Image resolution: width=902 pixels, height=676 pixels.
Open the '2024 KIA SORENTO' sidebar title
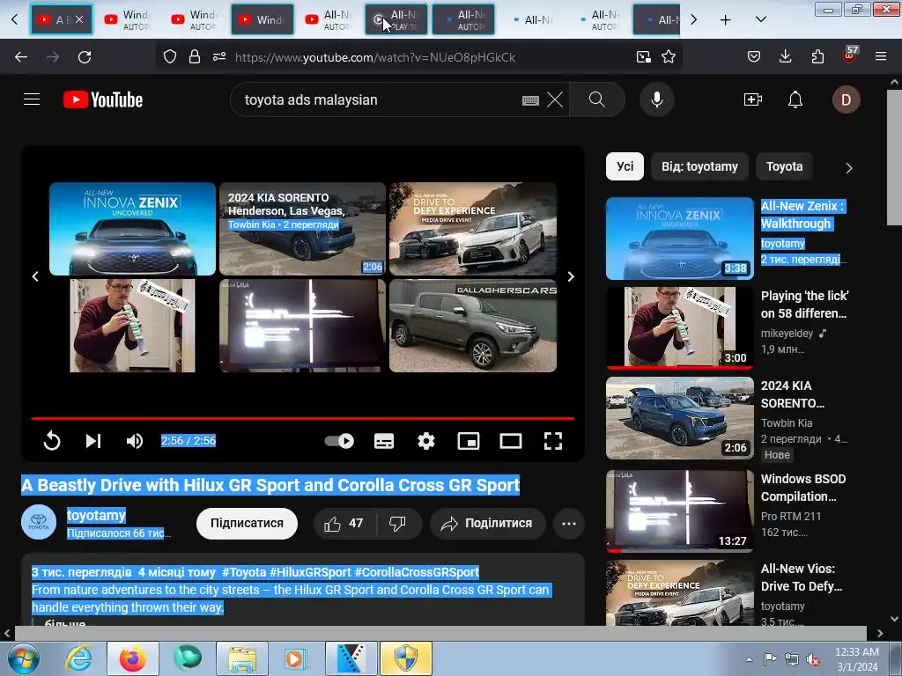(792, 394)
